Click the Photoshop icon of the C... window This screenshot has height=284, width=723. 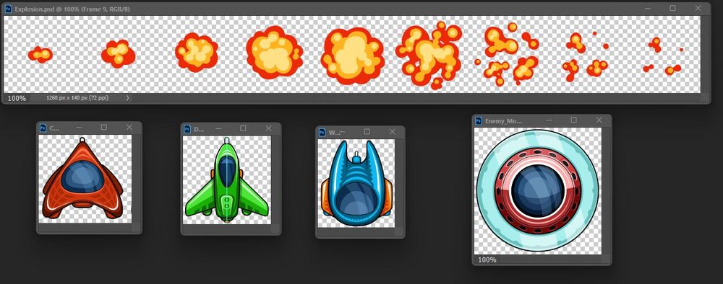pyautogui.click(x=43, y=128)
